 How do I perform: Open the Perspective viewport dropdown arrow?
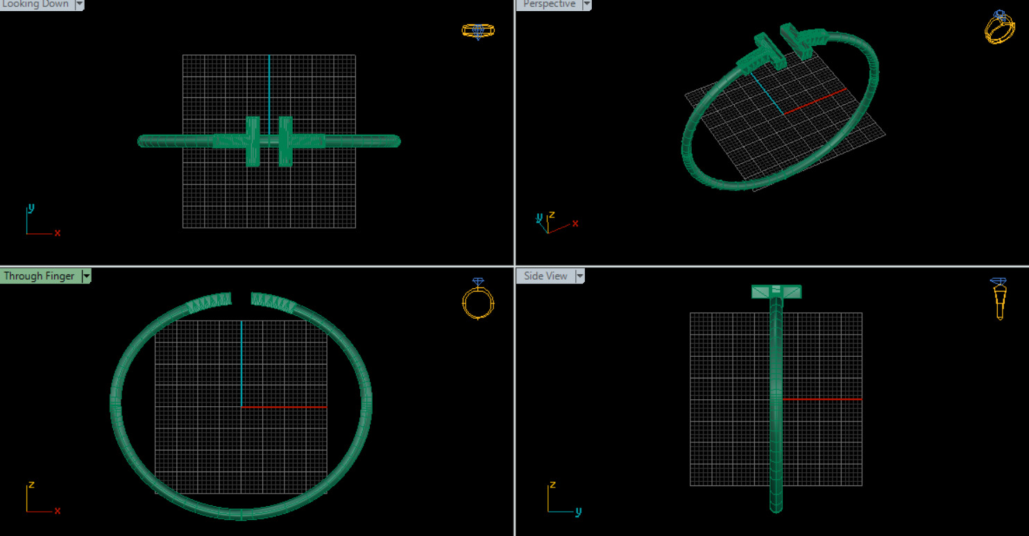pos(587,4)
